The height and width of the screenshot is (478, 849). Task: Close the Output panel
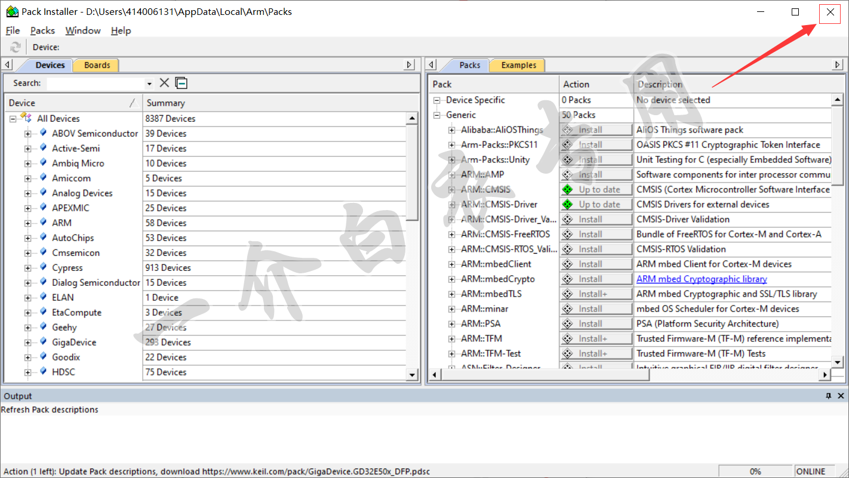pyautogui.click(x=841, y=396)
